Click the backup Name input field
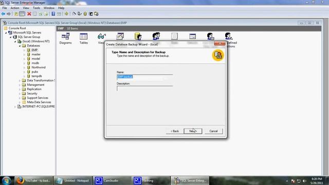 coord(144,77)
